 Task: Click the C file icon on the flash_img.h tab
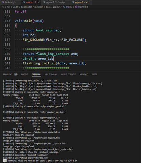(3, 2)
